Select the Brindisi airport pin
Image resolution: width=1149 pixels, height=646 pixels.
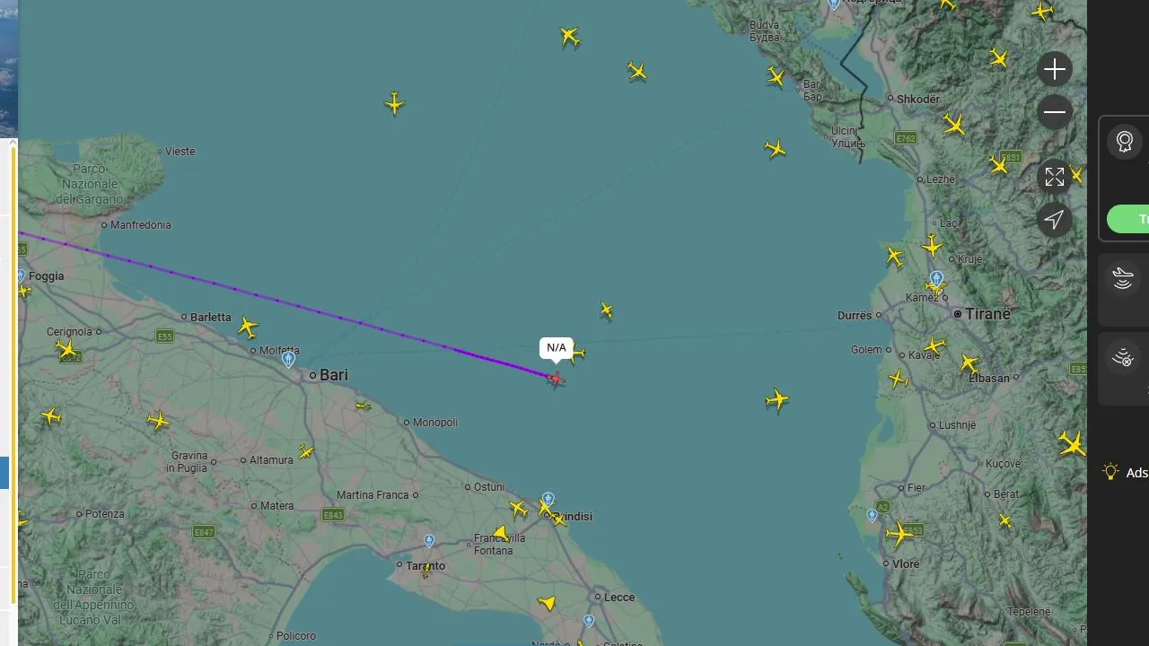(548, 499)
